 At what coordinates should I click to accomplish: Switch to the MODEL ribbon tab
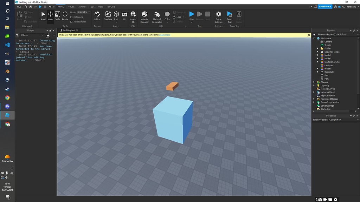71,6
